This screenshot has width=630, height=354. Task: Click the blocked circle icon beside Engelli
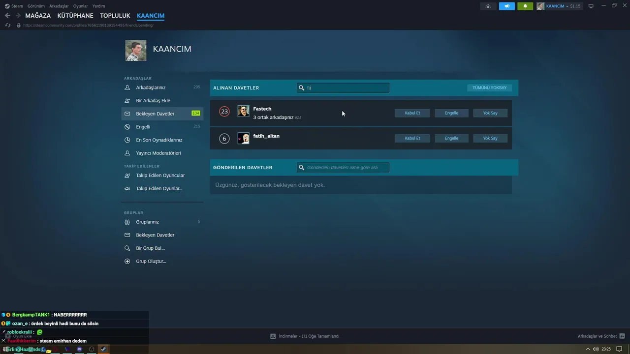point(127,127)
